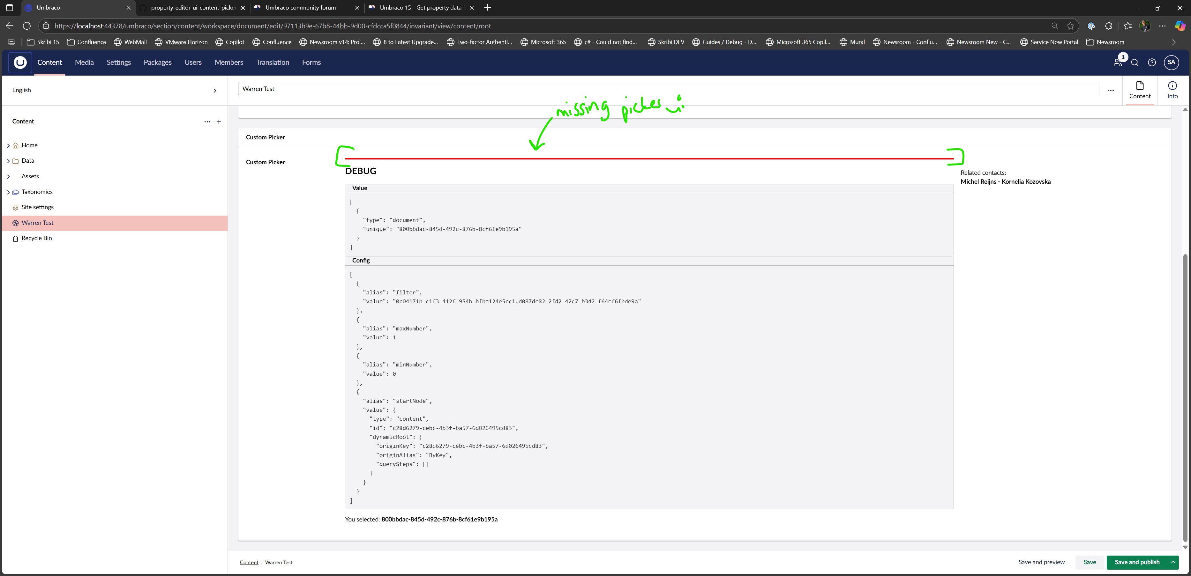The height and width of the screenshot is (576, 1191).
Task: Click the Umbraco logo icon
Action: point(20,63)
